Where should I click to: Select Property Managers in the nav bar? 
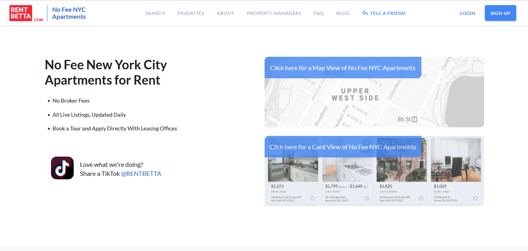tap(274, 13)
